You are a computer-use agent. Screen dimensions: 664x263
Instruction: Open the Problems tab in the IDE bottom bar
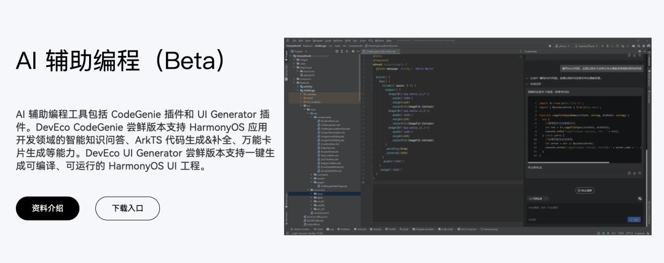pyautogui.click(x=344, y=229)
